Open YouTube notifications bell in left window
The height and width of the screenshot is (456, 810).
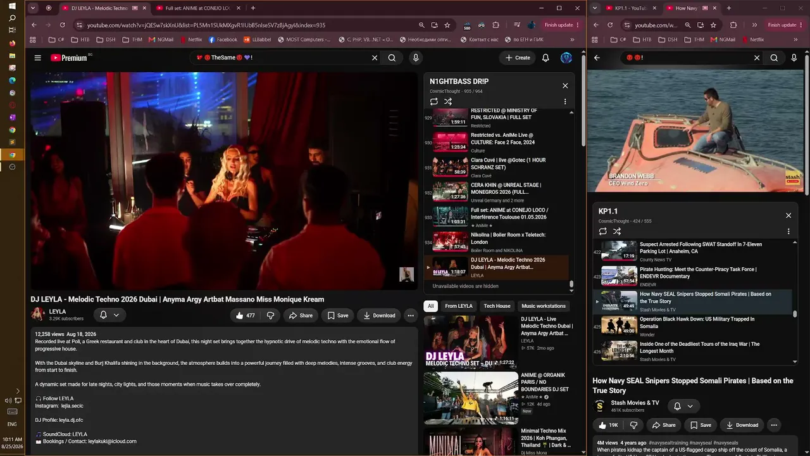point(545,58)
